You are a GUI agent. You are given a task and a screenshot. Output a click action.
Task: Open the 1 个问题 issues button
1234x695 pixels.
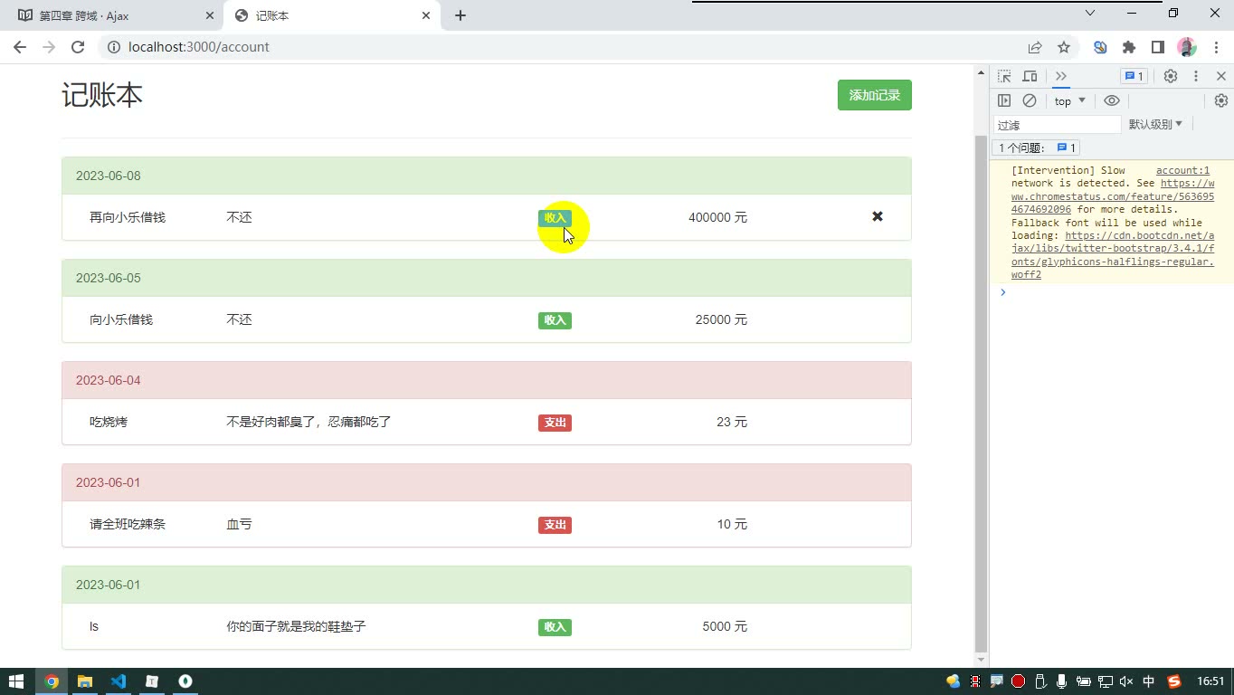[1037, 148]
